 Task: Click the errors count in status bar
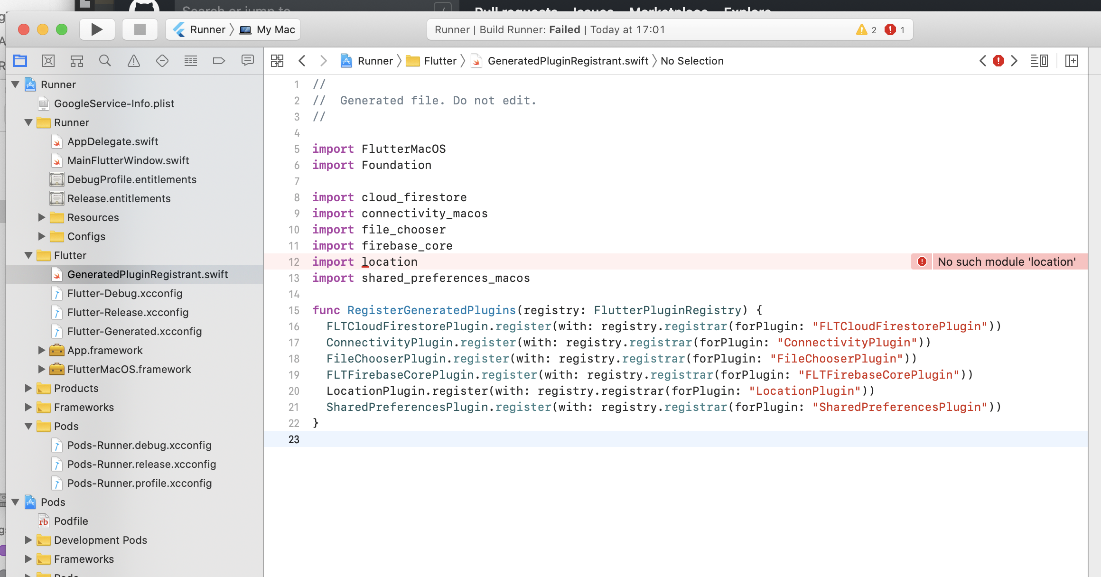pyautogui.click(x=895, y=30)
